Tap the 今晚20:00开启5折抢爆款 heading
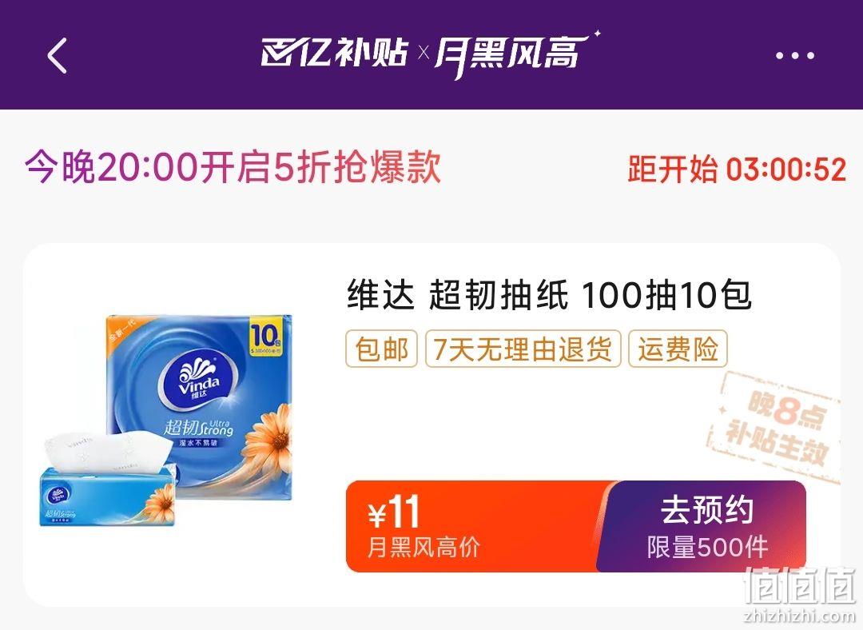 (x=233, y=166)
